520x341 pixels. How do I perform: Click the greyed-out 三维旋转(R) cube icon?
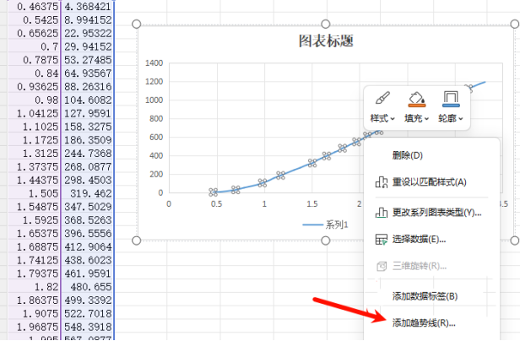click(x=381, y=266)
